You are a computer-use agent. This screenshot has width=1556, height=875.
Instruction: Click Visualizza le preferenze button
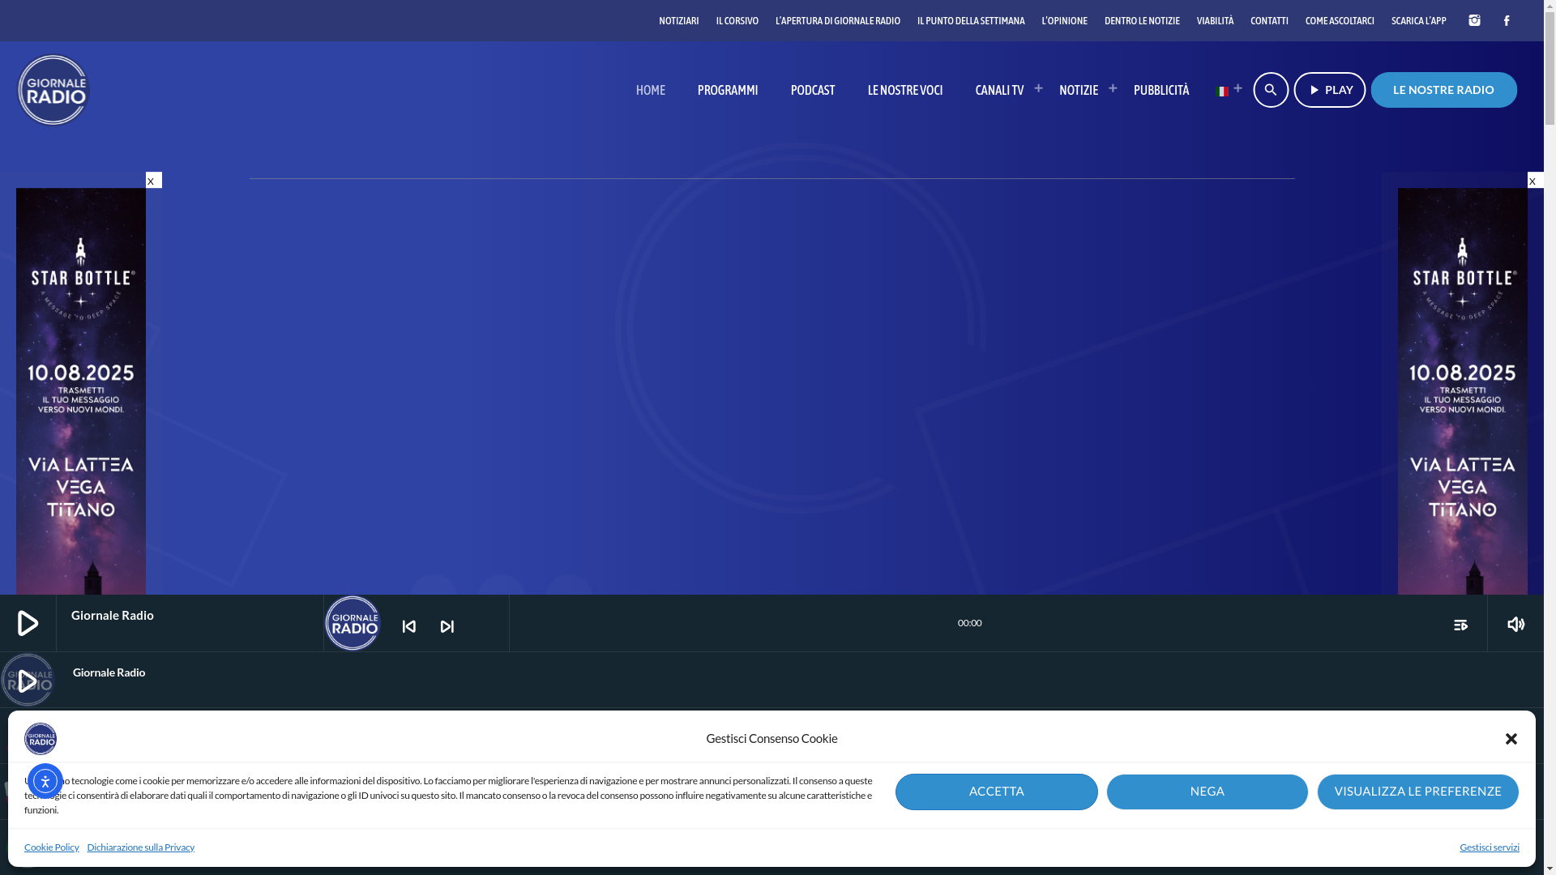(1418, 792)
